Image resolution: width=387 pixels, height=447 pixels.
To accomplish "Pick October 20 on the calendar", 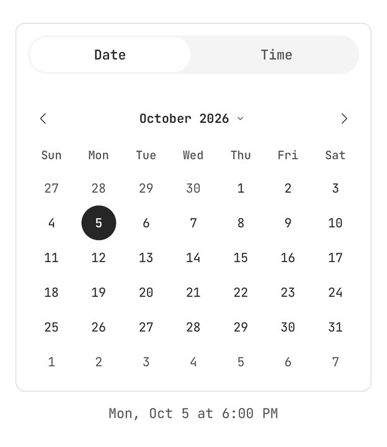I will (146, 292).
